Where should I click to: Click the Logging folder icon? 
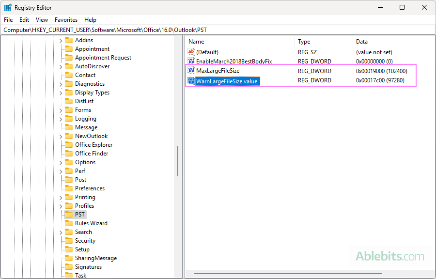click(x=69, y=119)
